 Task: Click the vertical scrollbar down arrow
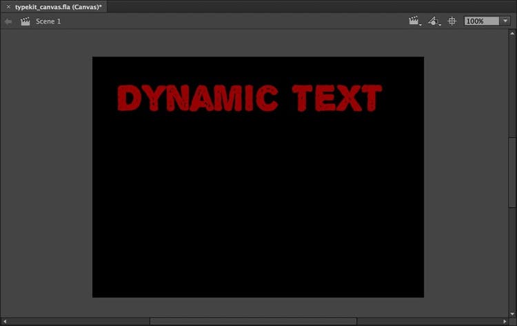[512, 312]
